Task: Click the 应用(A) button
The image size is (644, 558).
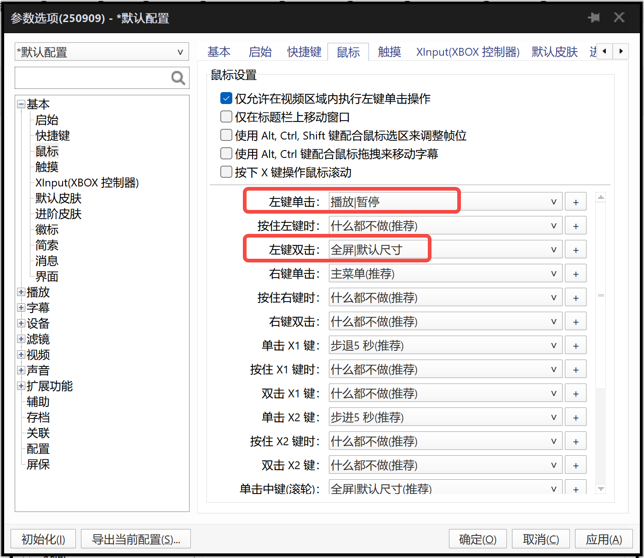Action: click(x=604, y=539)
